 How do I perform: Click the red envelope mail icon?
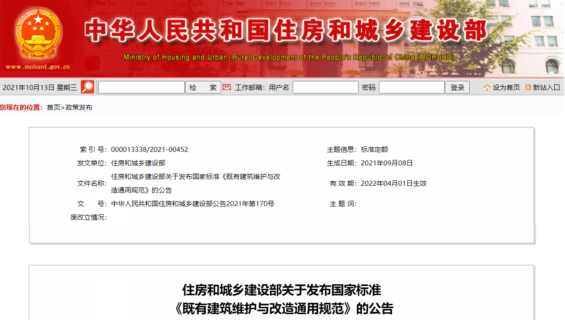227,87
